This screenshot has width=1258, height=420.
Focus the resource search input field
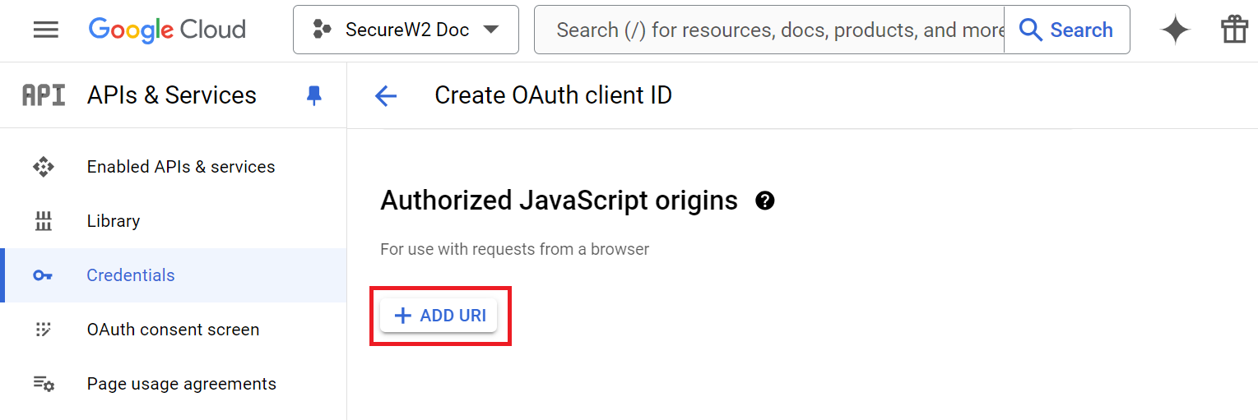(769, 30)
